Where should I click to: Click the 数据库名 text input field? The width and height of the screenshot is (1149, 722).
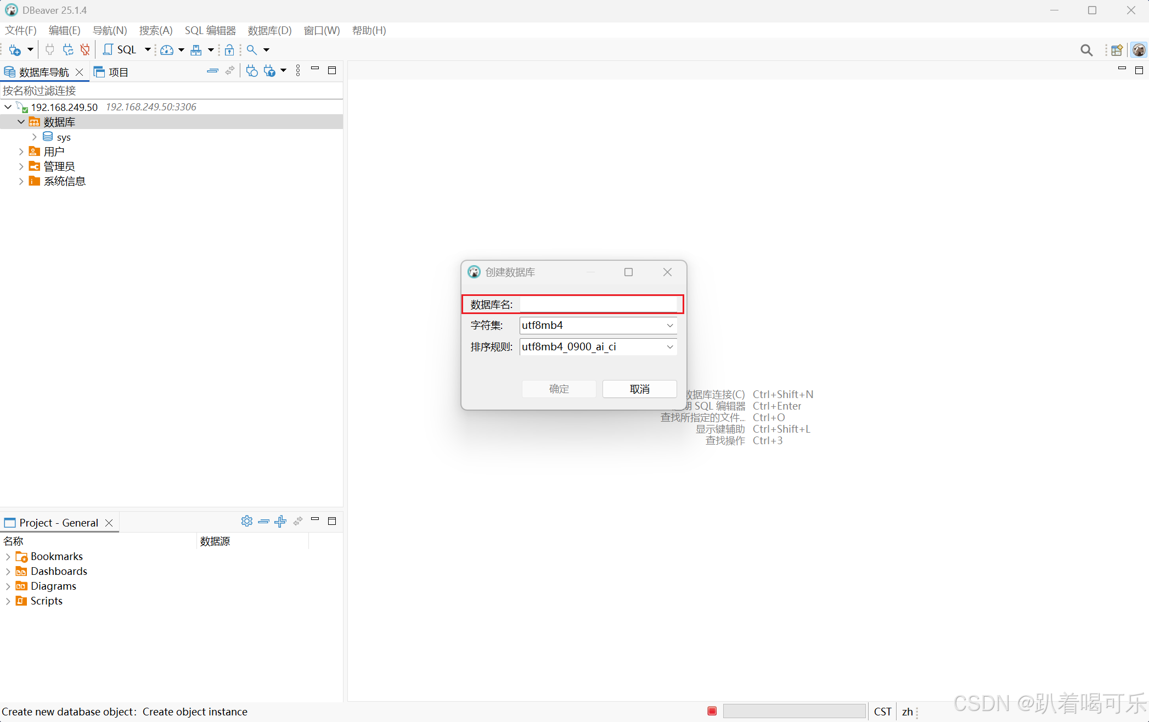coord(598,305)
